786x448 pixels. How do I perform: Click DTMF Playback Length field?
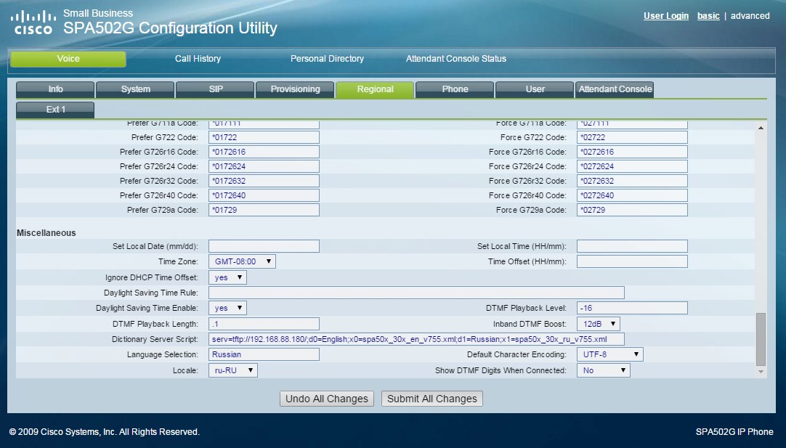pos(264,325)
